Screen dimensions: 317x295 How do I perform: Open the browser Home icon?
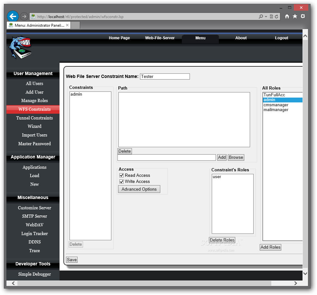(287, 16)
